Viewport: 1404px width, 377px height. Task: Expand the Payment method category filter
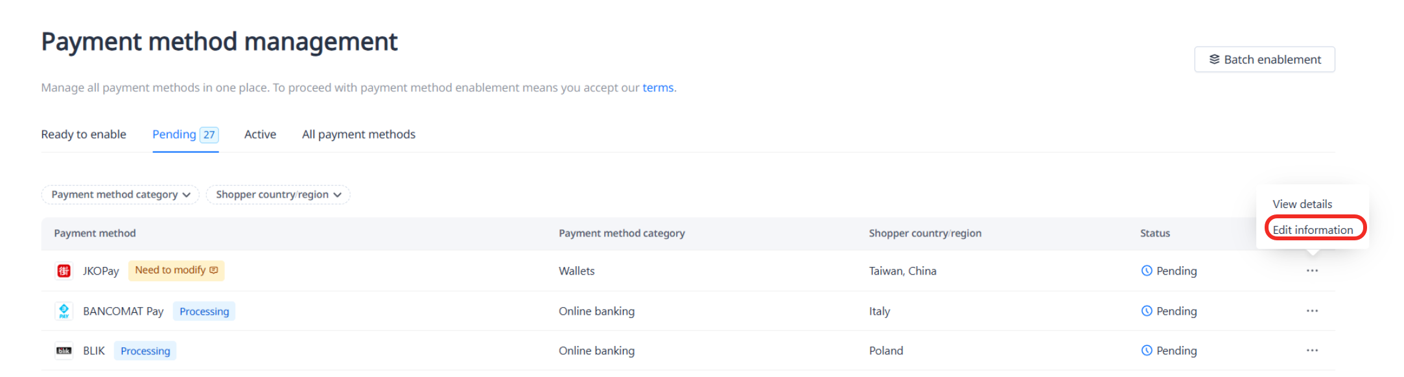121,195
